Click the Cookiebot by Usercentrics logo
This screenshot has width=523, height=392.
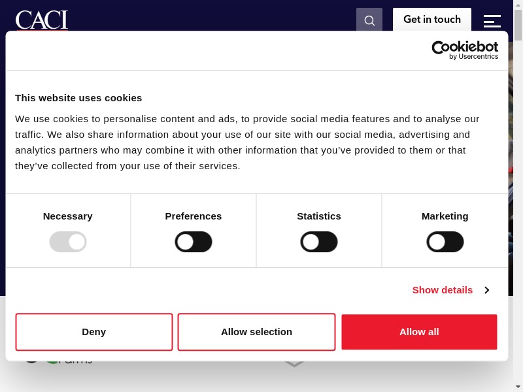pos(465,50)
